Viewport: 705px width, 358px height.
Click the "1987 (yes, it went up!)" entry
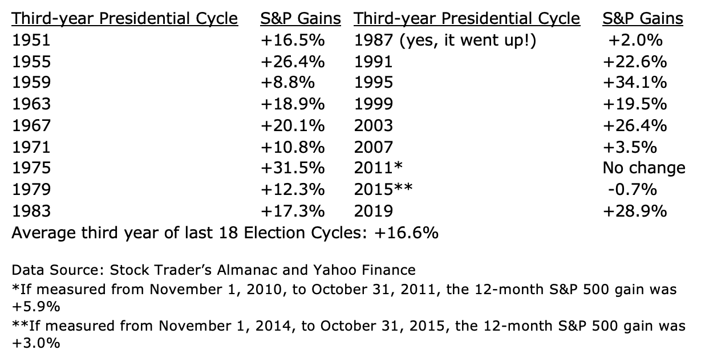pos(445,40)
